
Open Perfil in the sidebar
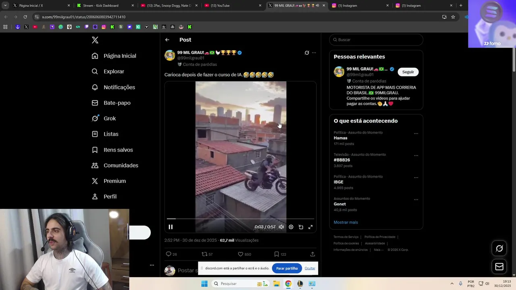coord(104,197)
